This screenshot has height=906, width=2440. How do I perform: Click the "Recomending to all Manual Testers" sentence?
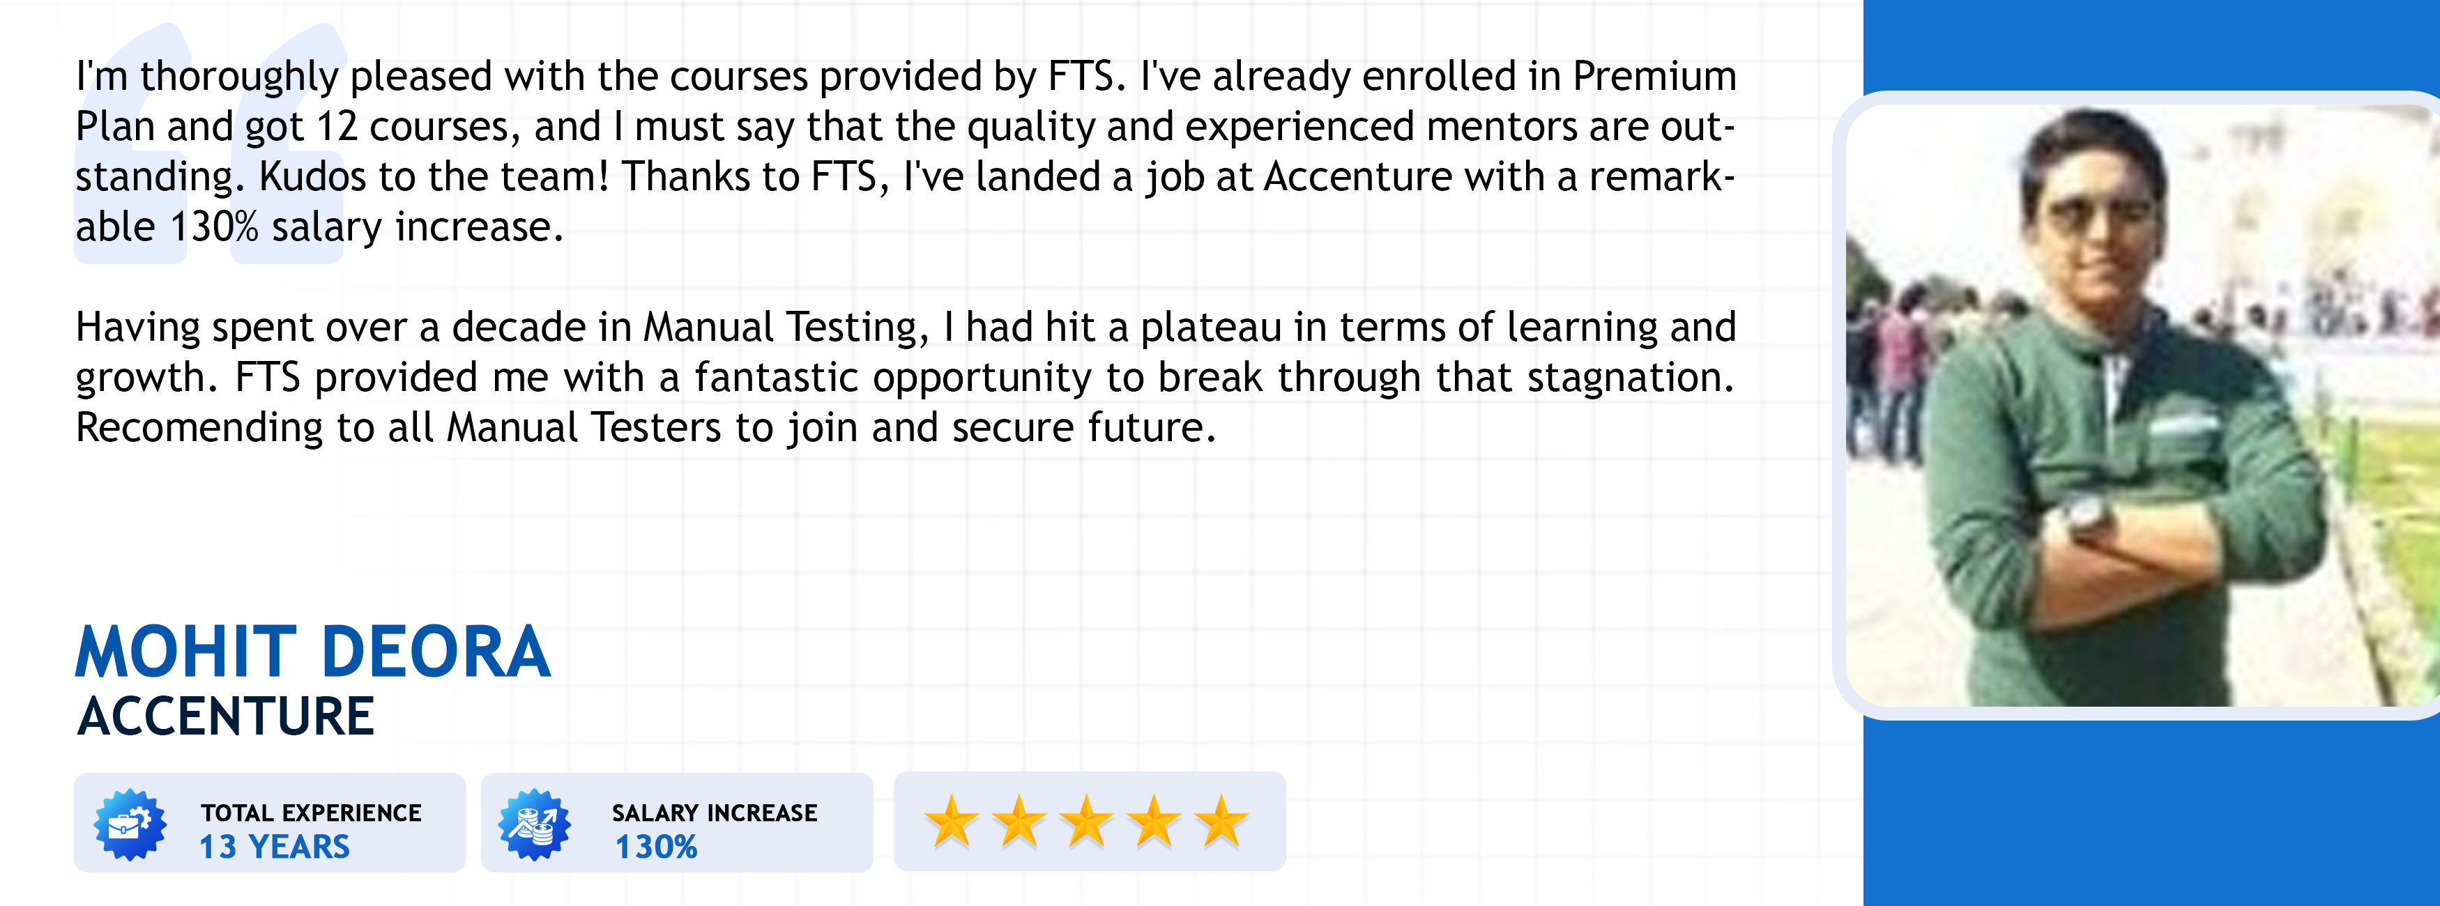click(644, 428)
